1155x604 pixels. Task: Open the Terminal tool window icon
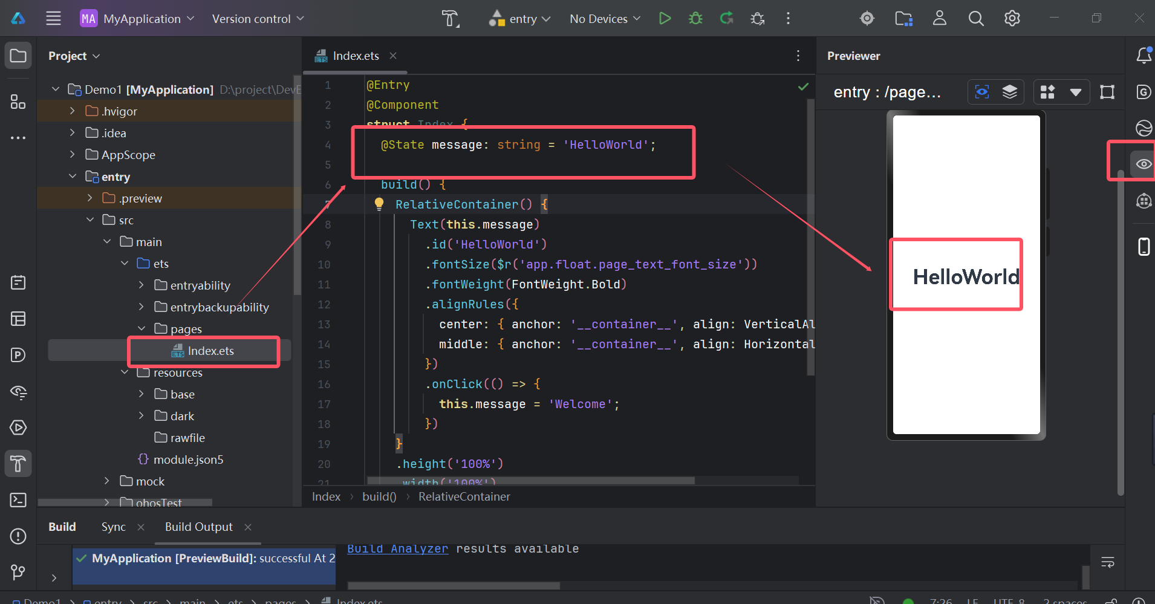tap(18, 500)
